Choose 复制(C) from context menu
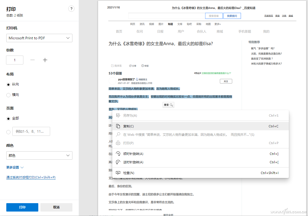 click(200, 126)
